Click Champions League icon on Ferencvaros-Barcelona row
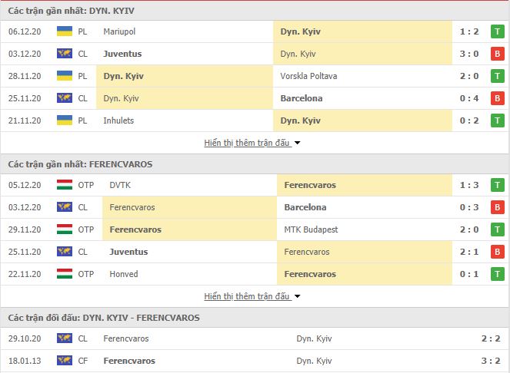Image resolution: width=510 pixels, height=373 pixels. coord(64,207)
